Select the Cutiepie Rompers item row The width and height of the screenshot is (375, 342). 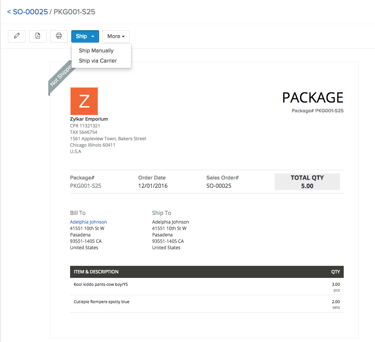coord(101,302)
